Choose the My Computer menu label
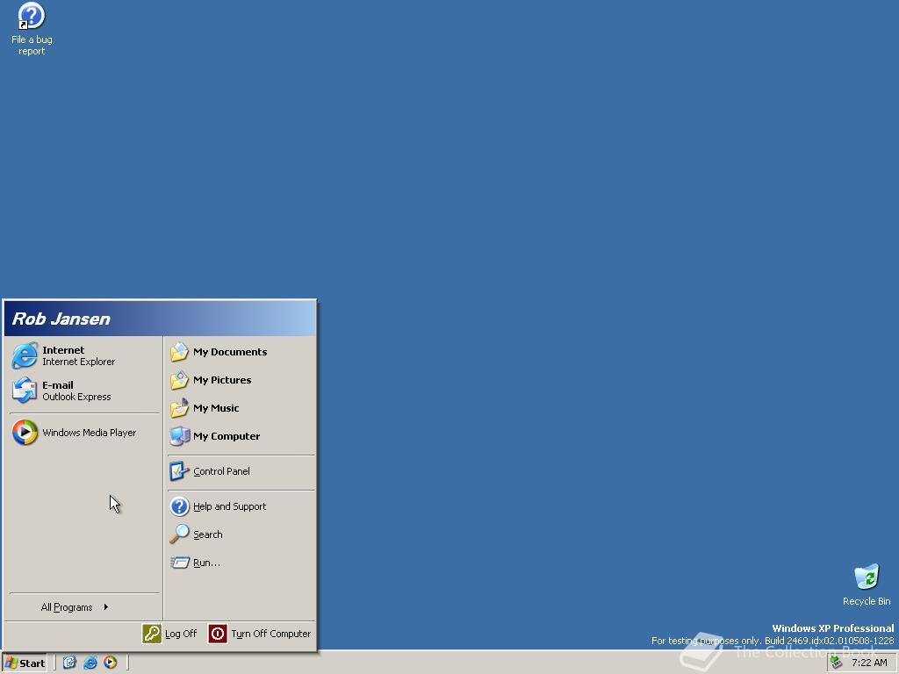 (x=227, y=436)
